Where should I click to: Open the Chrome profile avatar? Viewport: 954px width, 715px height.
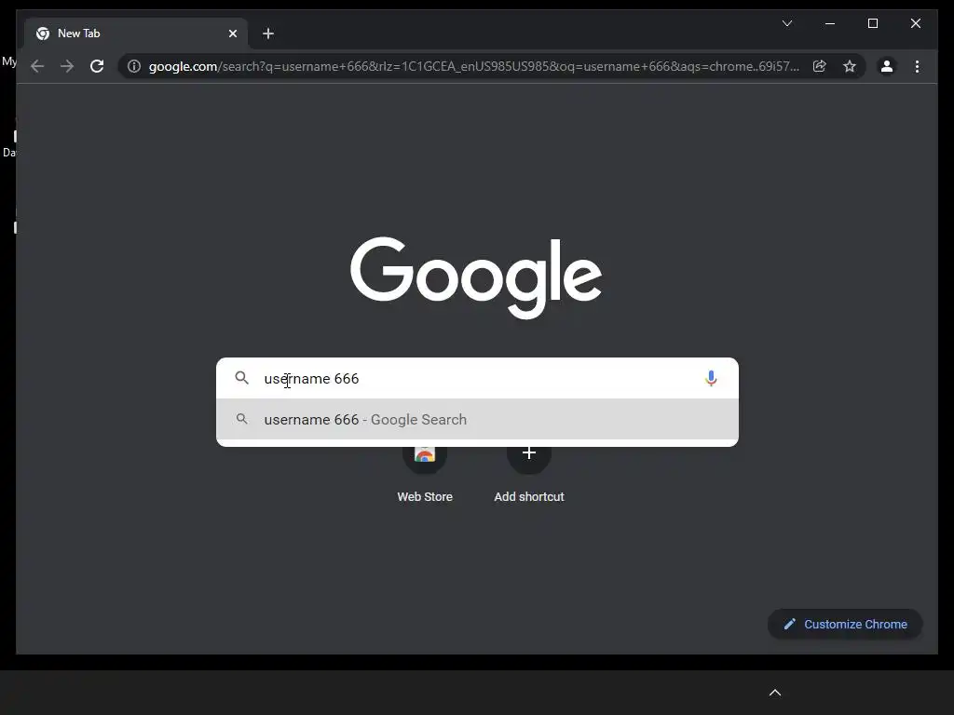[x=887, y=66]
